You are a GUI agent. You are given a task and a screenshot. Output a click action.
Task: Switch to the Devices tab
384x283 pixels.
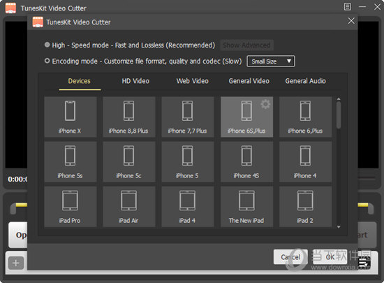point(80,81)
